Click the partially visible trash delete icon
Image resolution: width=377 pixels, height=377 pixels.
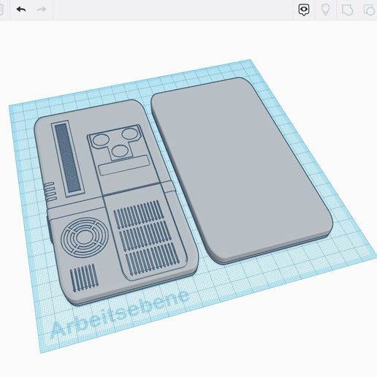[x=1, y=9]
